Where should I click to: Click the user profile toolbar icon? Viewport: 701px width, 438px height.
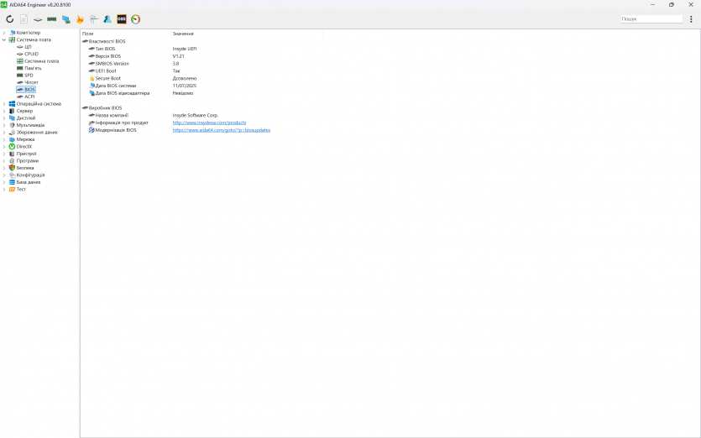point(107,19)
